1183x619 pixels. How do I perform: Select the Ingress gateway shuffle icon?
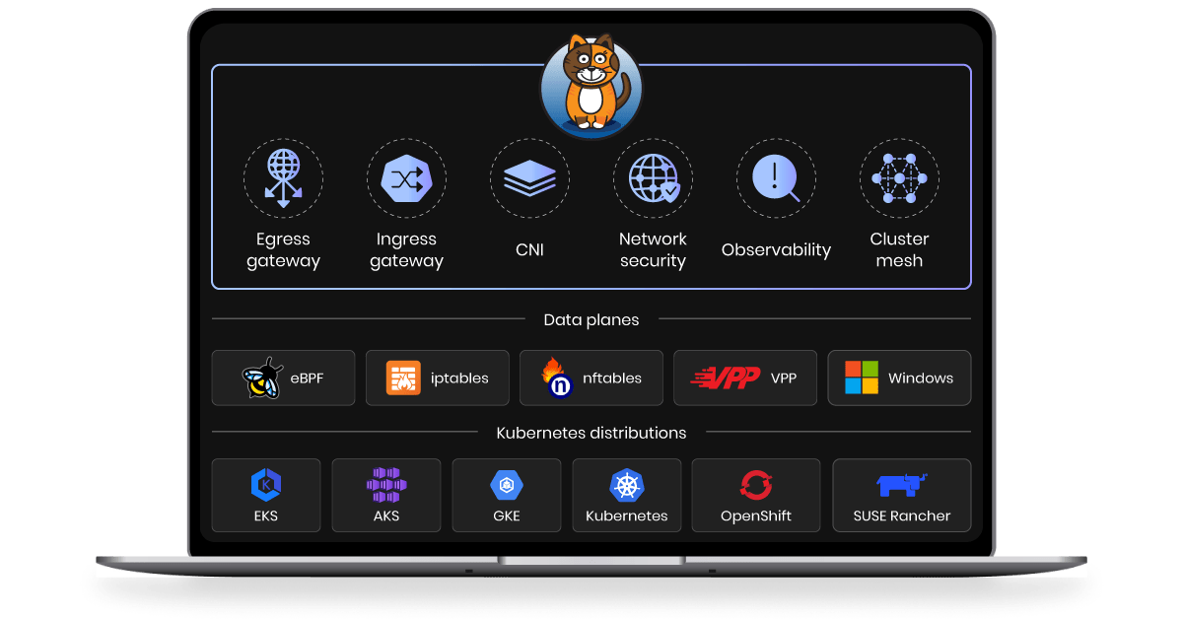[406, 178]
